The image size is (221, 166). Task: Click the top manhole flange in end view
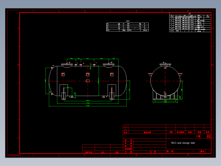[x=165, y=64]
